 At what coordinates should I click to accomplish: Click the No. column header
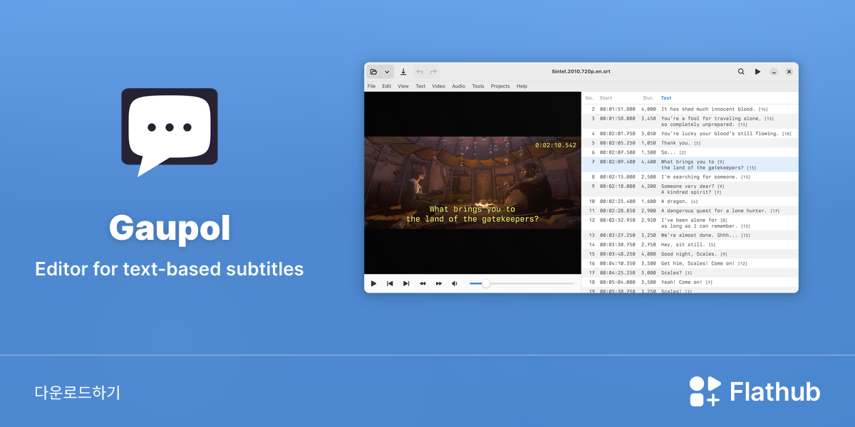tap(589, 98)
